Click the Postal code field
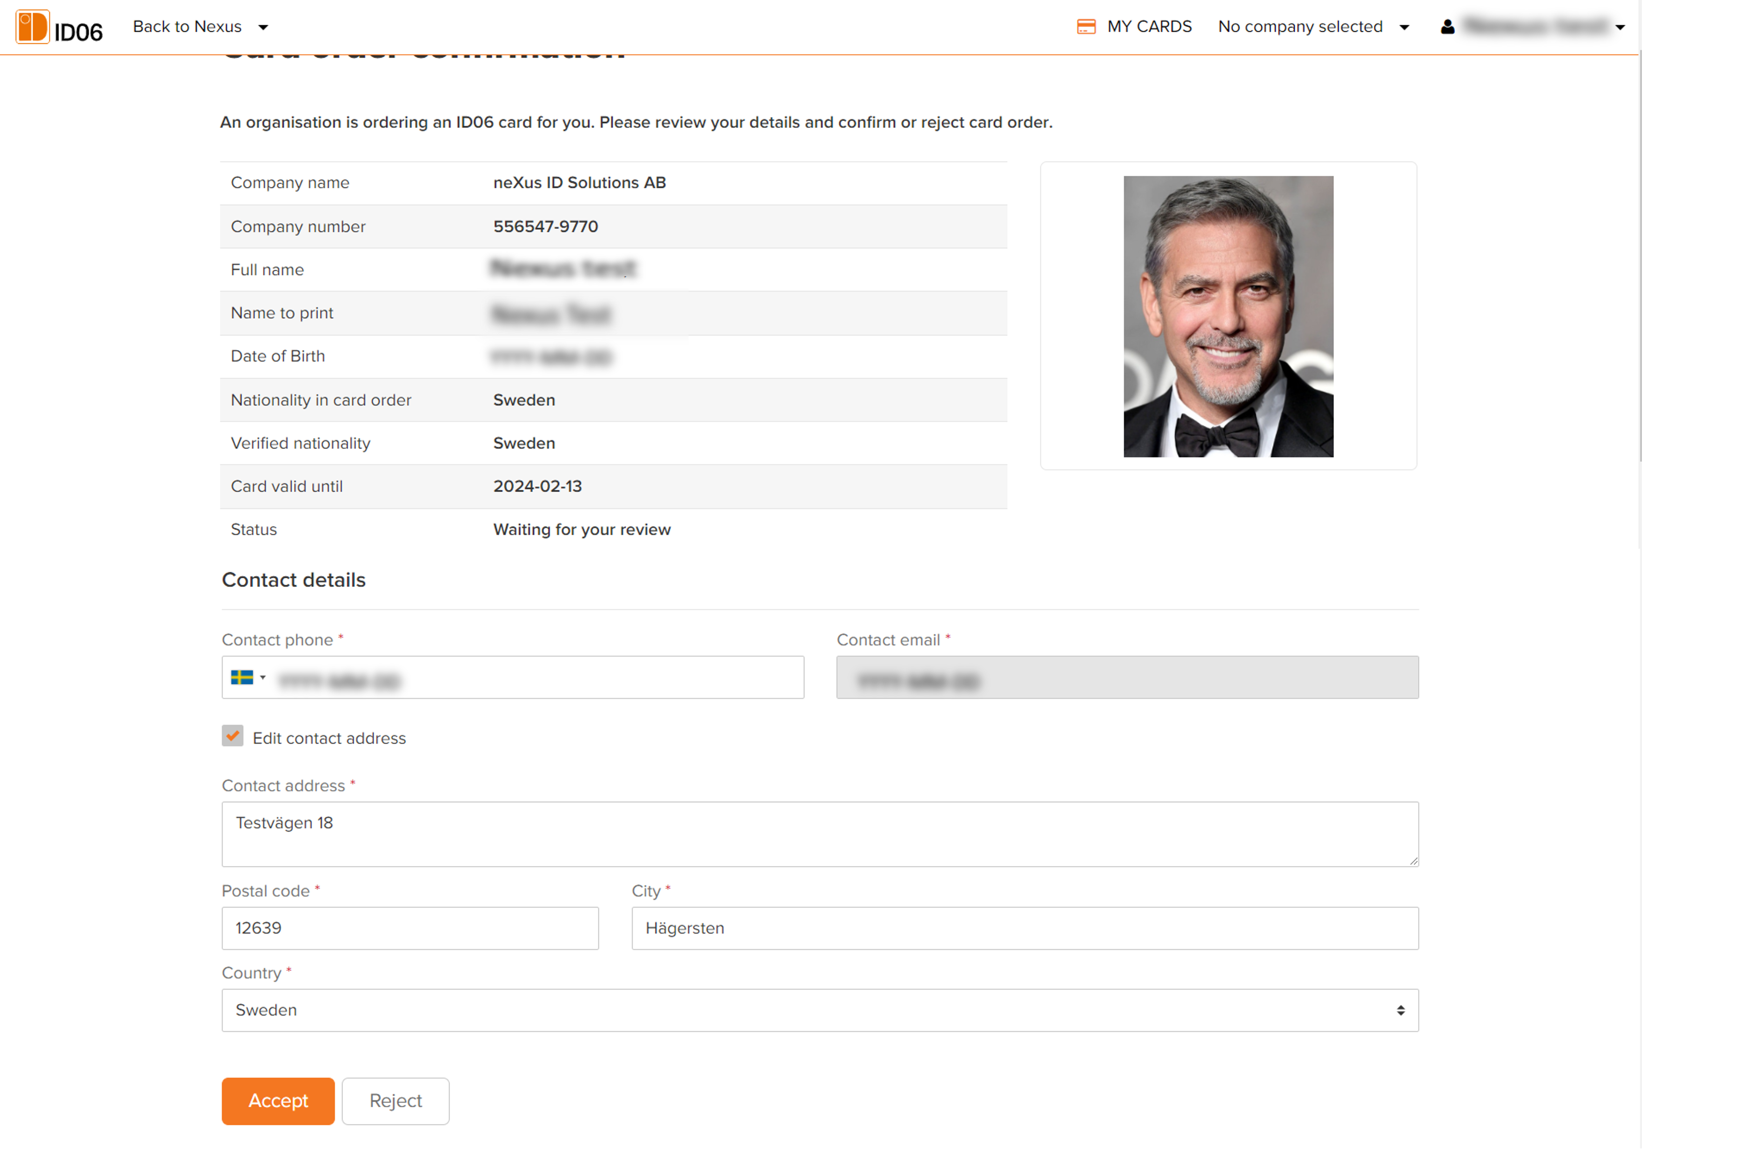Image resolution: width=1761 pixels, height=1151 pixels. 410,928
